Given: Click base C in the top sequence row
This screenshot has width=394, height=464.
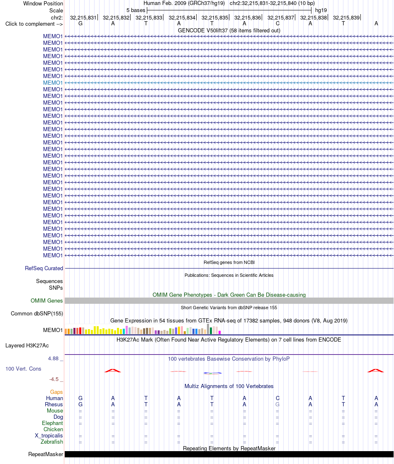Looking at the screenshot, I should click(x=277, y=24).
